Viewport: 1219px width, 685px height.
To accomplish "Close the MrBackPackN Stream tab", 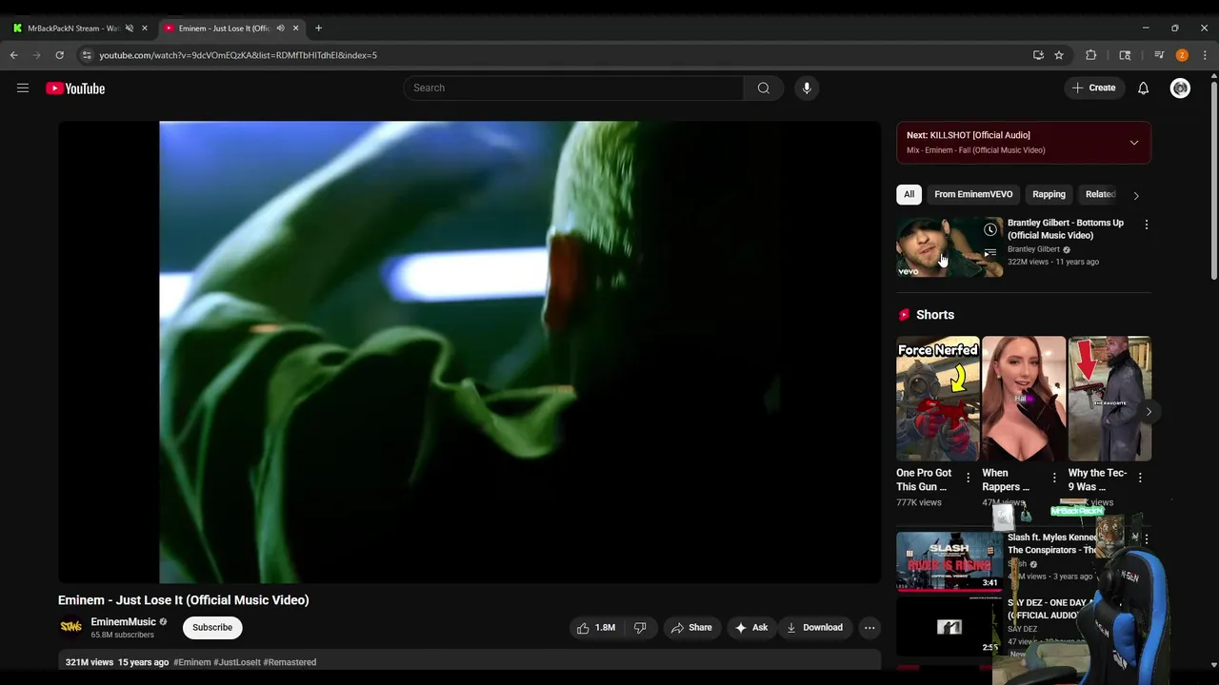I will click(x=145, y=28).
